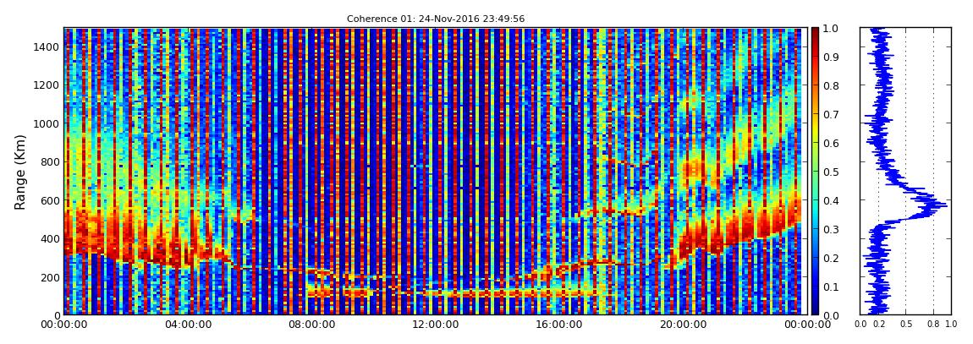
Task: Click the colorbar 0.3 tick label
Action: coord(830,229)
